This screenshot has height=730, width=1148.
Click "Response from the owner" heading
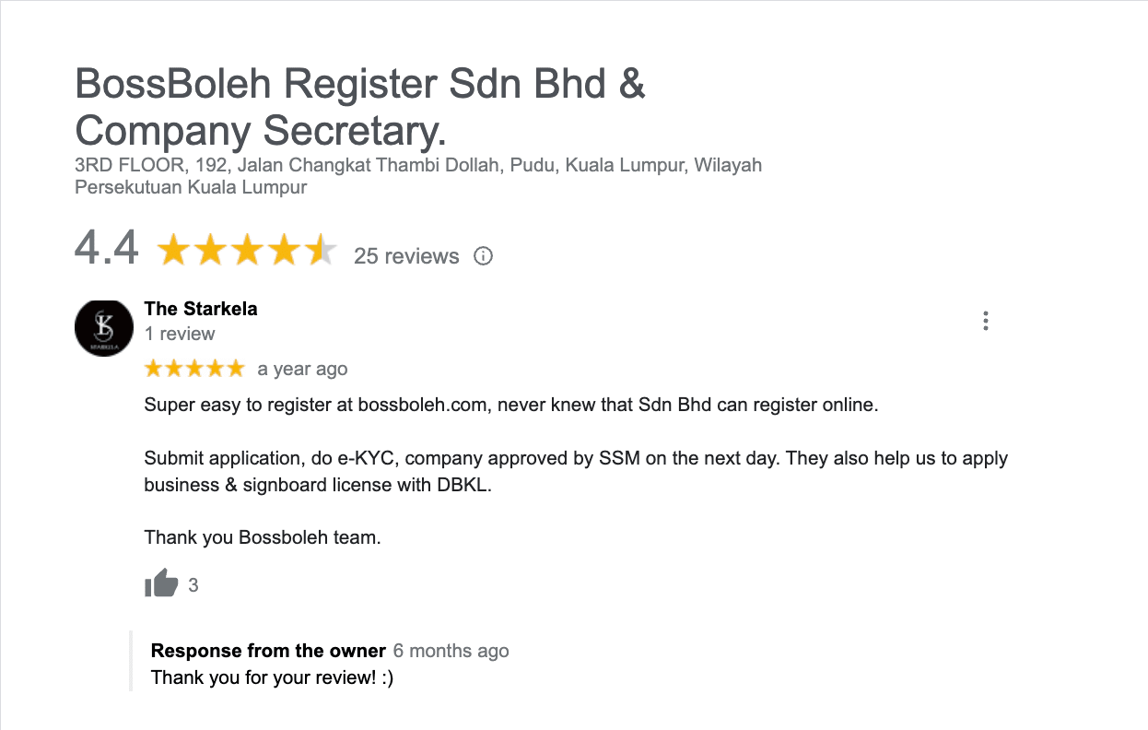(x=268, y=651)
